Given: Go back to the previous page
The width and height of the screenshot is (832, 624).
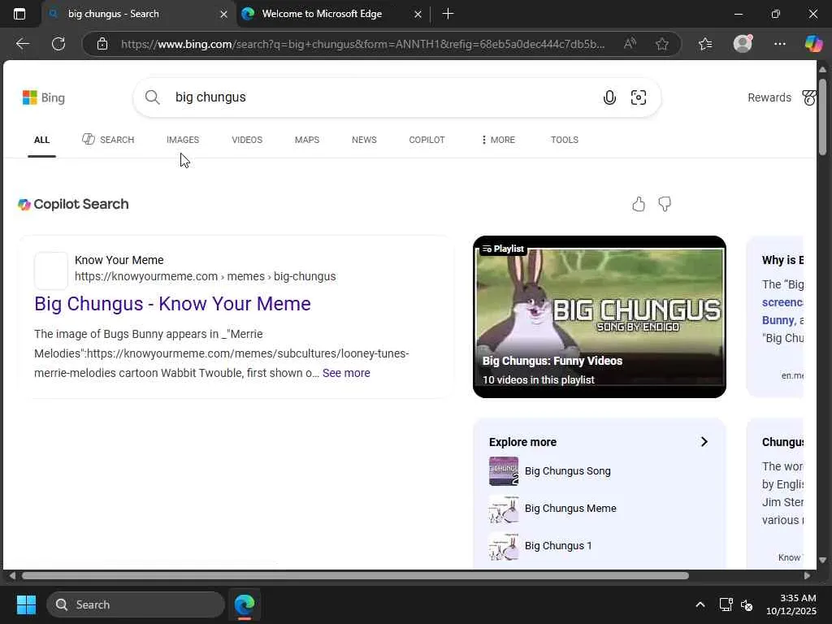Looking at the screenshot, I should (23, 44).
